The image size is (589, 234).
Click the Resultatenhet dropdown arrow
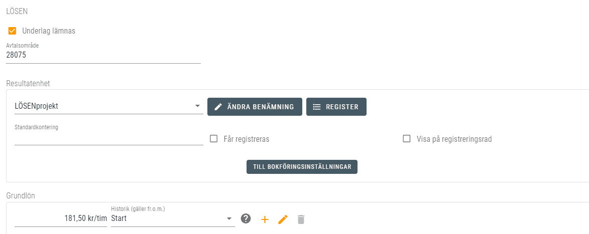pyautogui.click(x=197, y=106)
